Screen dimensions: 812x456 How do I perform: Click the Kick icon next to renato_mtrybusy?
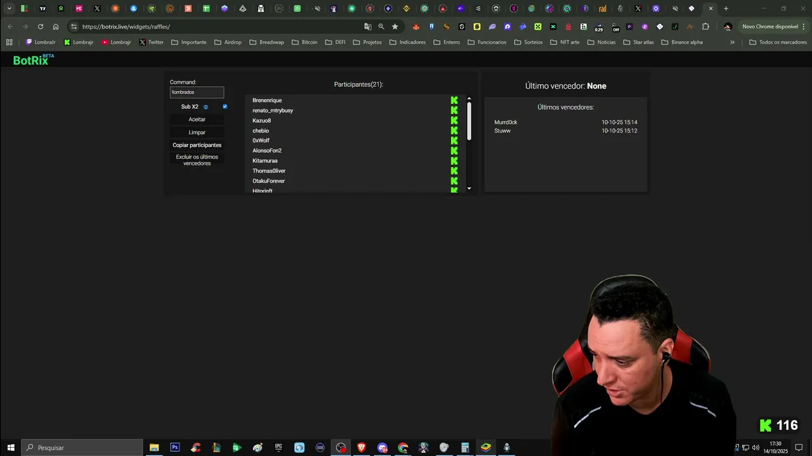[454, 110]
